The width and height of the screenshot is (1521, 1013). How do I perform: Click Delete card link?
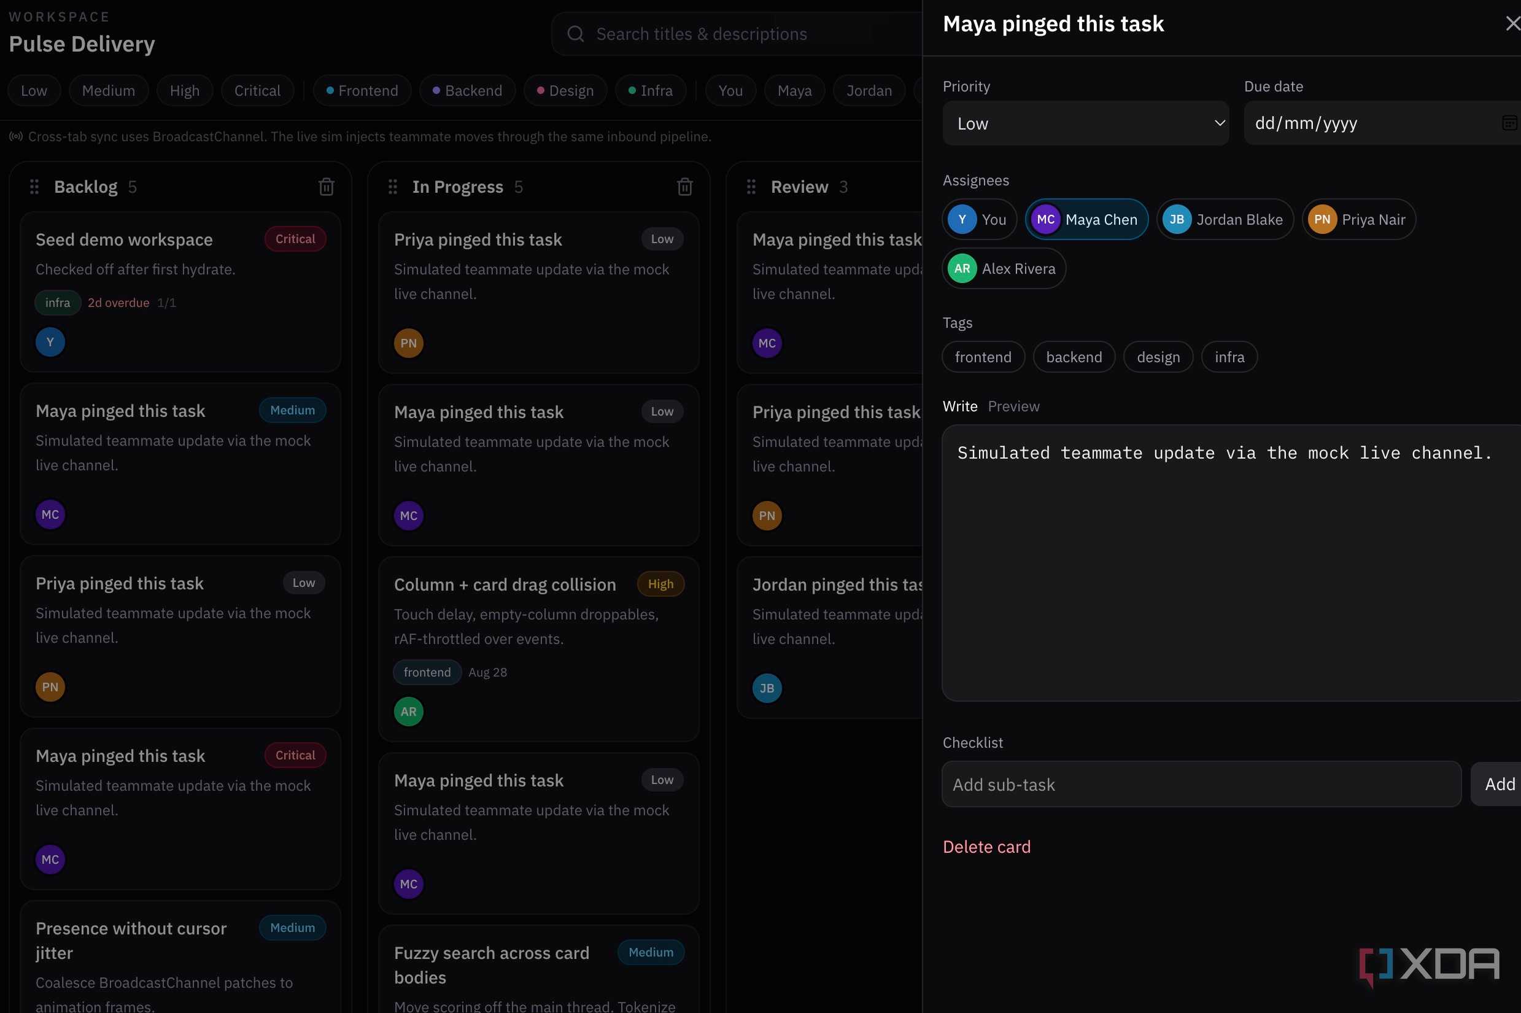point(986,847)
